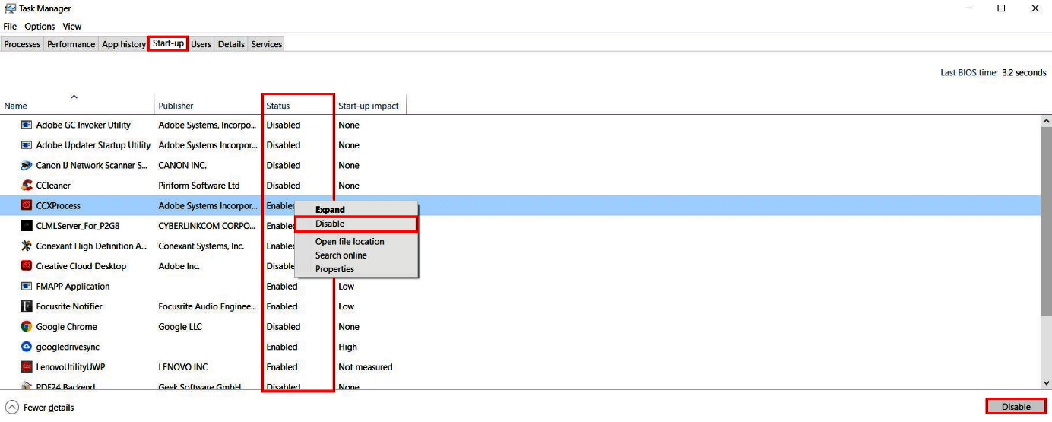This screenshot has height=422, width=1052.
Task: Choose Disable from the context menu
Action: (330, 224)
